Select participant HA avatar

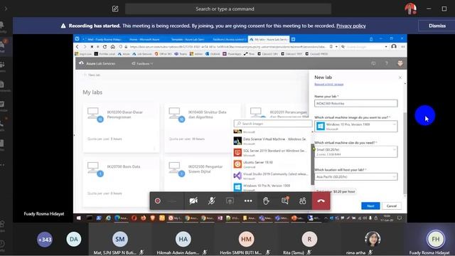click(183, 240)
